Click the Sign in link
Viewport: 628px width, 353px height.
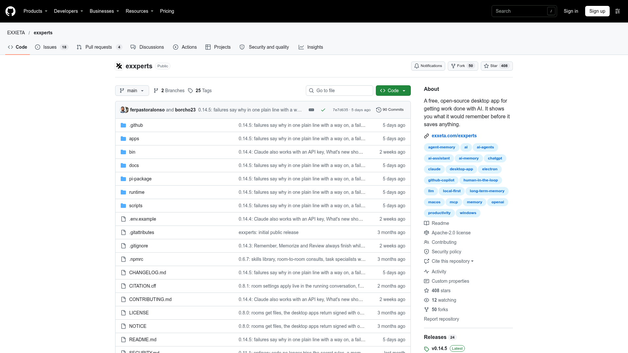pos(571,11)
